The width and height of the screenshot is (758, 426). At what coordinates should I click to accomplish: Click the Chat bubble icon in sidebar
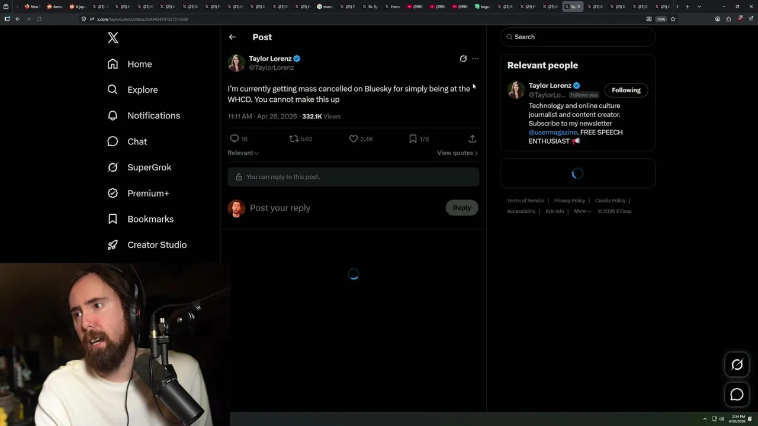pyautogui.click(x=113, y=141)
